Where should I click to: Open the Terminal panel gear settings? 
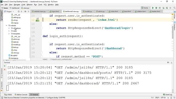pos(168,62)
